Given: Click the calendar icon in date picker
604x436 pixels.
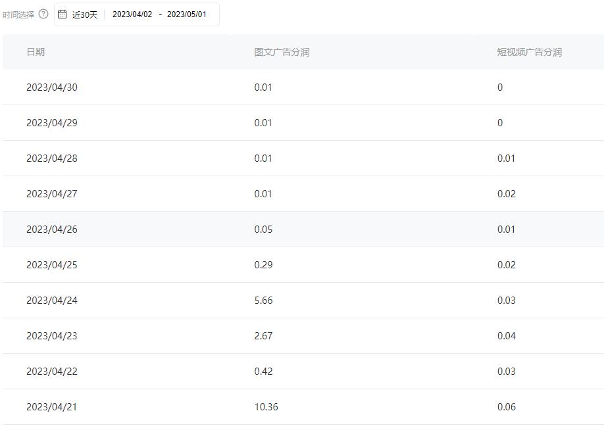Looking at the screenshot, I should click(63, 14).
